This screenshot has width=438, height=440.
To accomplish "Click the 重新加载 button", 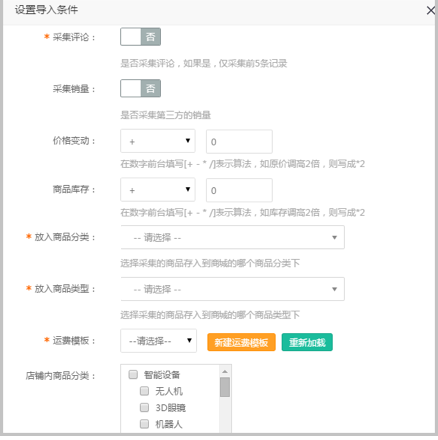I will point(307,342).
